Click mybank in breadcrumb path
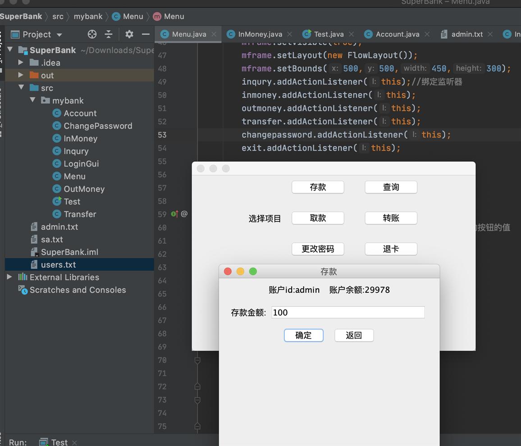This screenshot has height=446, width=521. (x=88, y=16)
